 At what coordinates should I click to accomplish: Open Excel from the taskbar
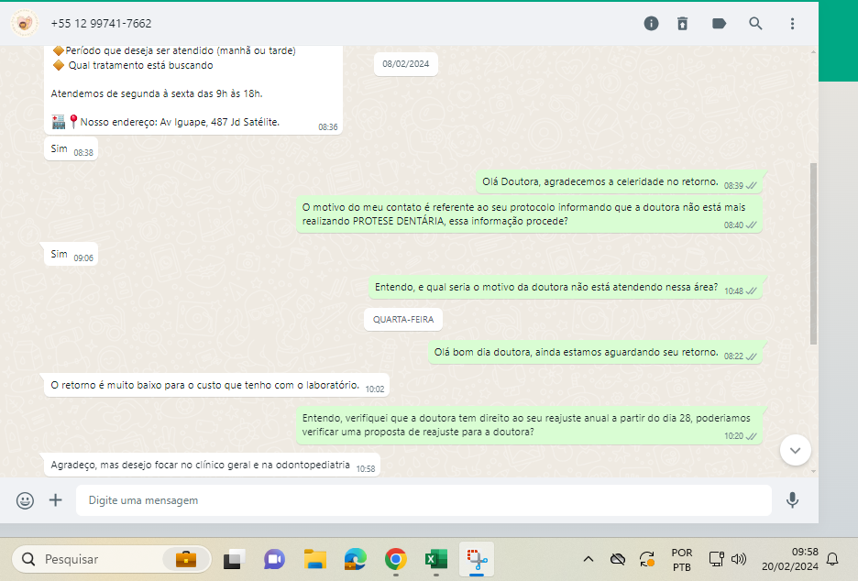click(x=435, y=559)
